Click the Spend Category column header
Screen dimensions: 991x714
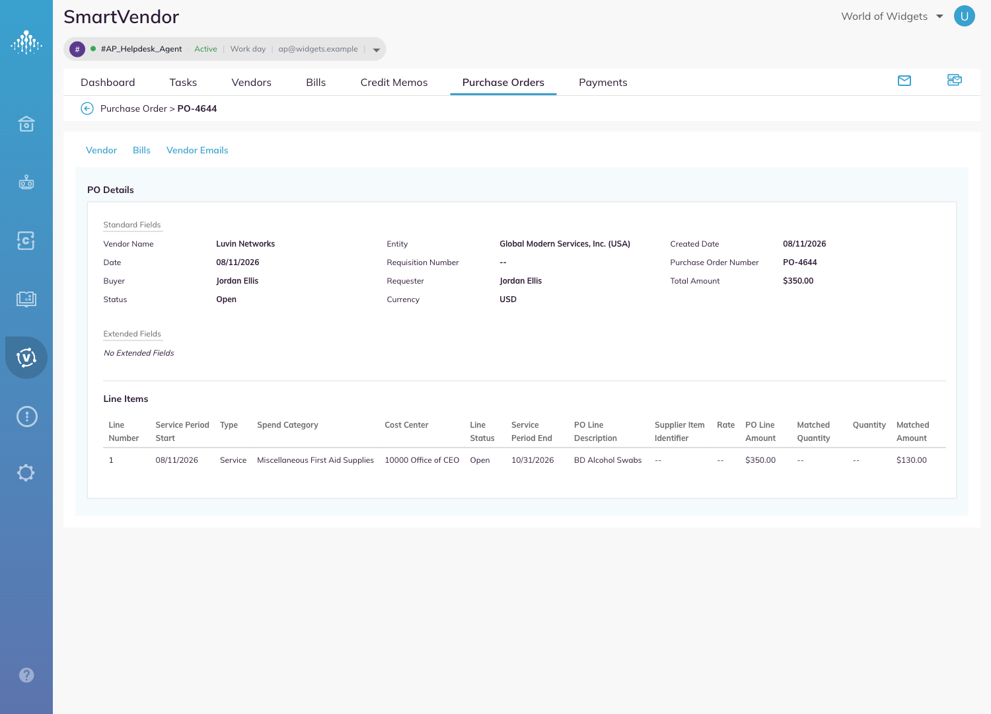(x=287, y=425)
